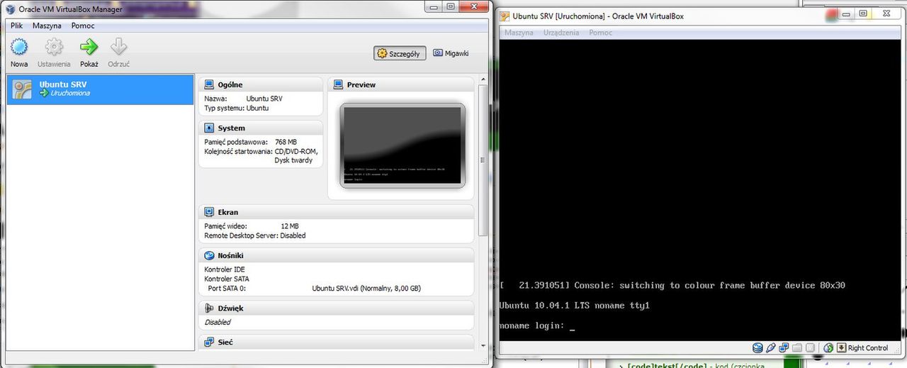Click the Sieć section heading link
Viewport: 907px width, 368px height.
coord(225,342)
